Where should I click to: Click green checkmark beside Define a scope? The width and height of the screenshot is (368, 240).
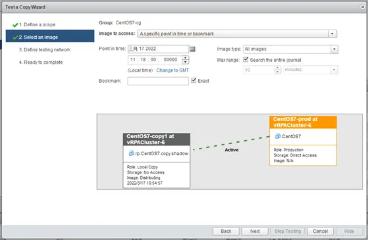click(15, 25)
